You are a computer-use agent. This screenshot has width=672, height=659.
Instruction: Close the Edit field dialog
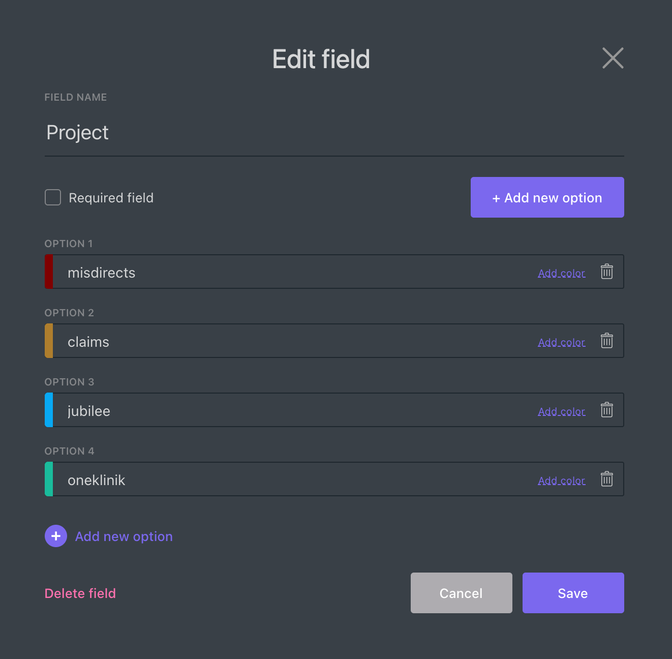click(613, 58)
